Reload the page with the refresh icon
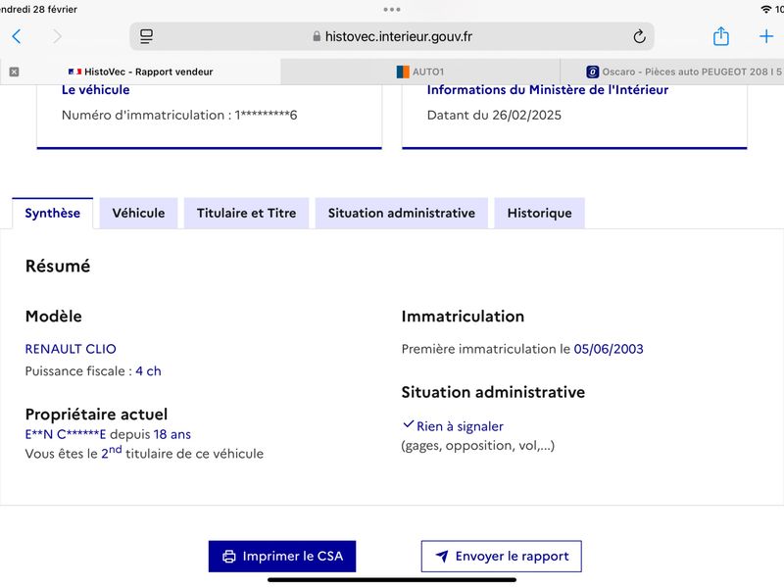The height and width of the screenshot is (588, 784). click(x=639, y=36)
